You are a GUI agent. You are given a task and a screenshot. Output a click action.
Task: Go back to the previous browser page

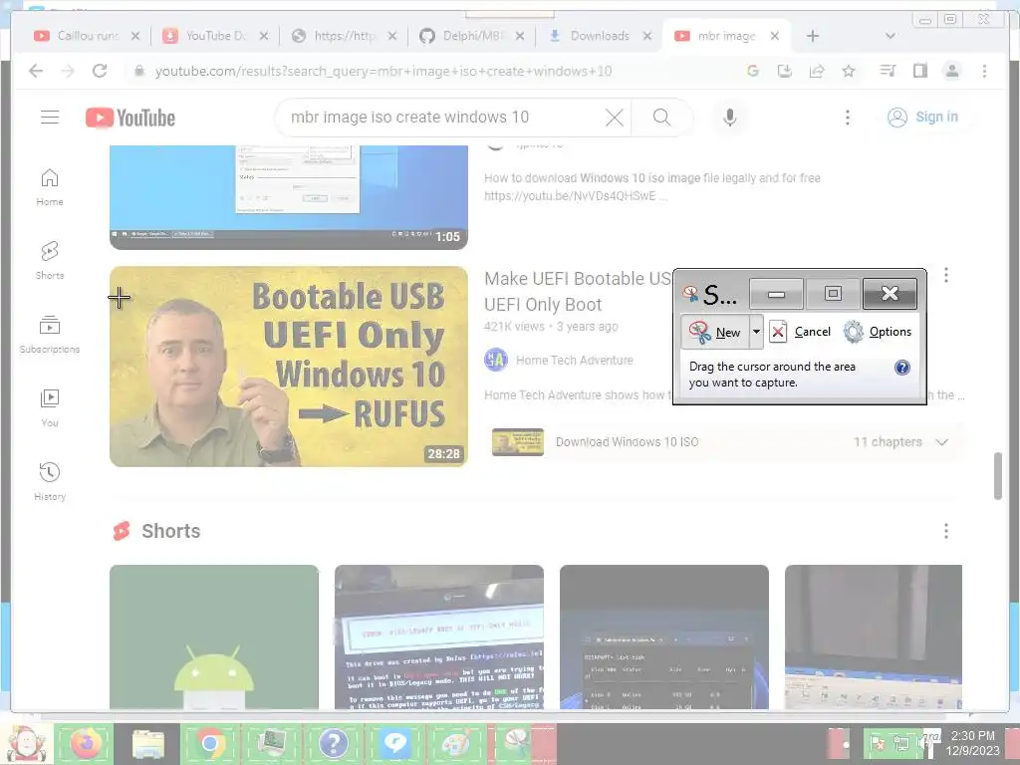pos(36,71)
